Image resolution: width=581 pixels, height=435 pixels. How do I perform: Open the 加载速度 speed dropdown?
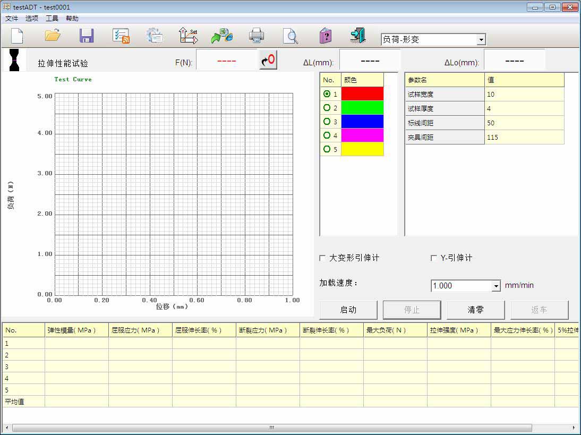[x=496, y=286]
